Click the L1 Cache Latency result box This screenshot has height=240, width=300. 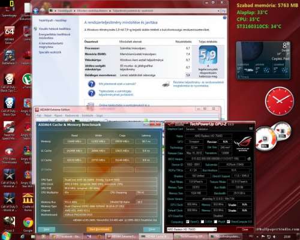[146, 151]
